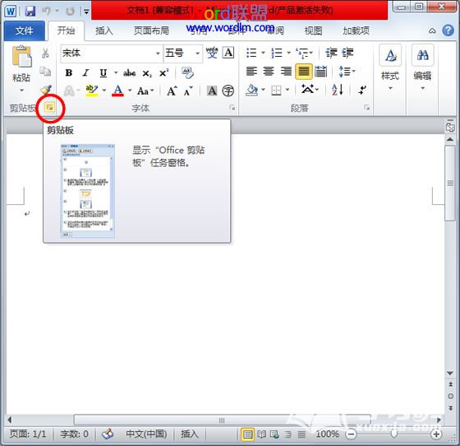
Task: Click the zoom slider handle
Action: point(394,434)
